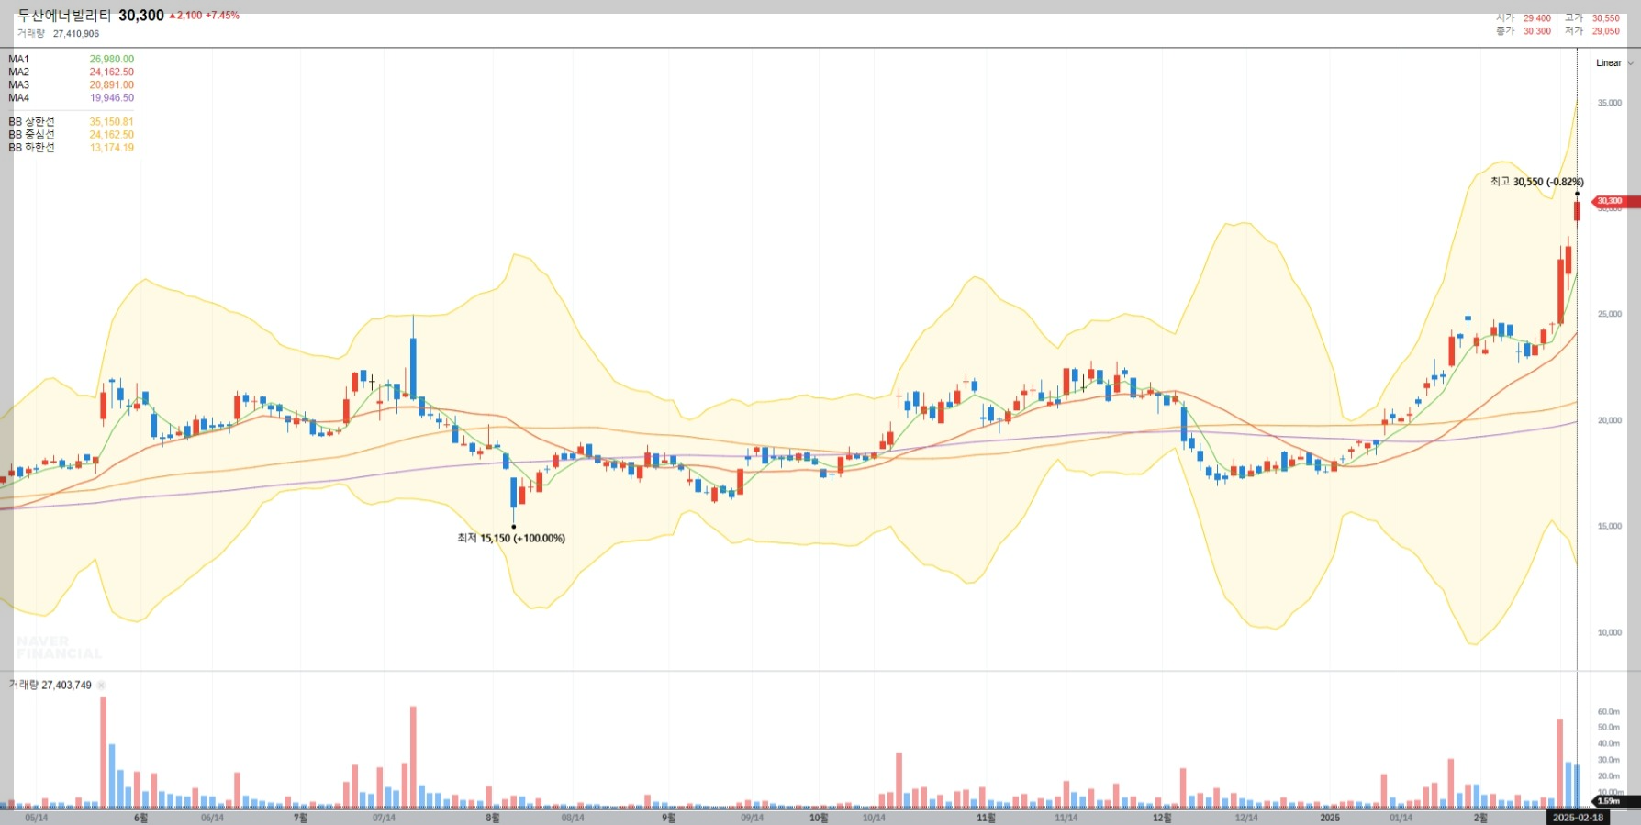Click the MA3 indicator label
Image resolution: width=1641 pixels, height=825 pixels.
click(19, 85)
